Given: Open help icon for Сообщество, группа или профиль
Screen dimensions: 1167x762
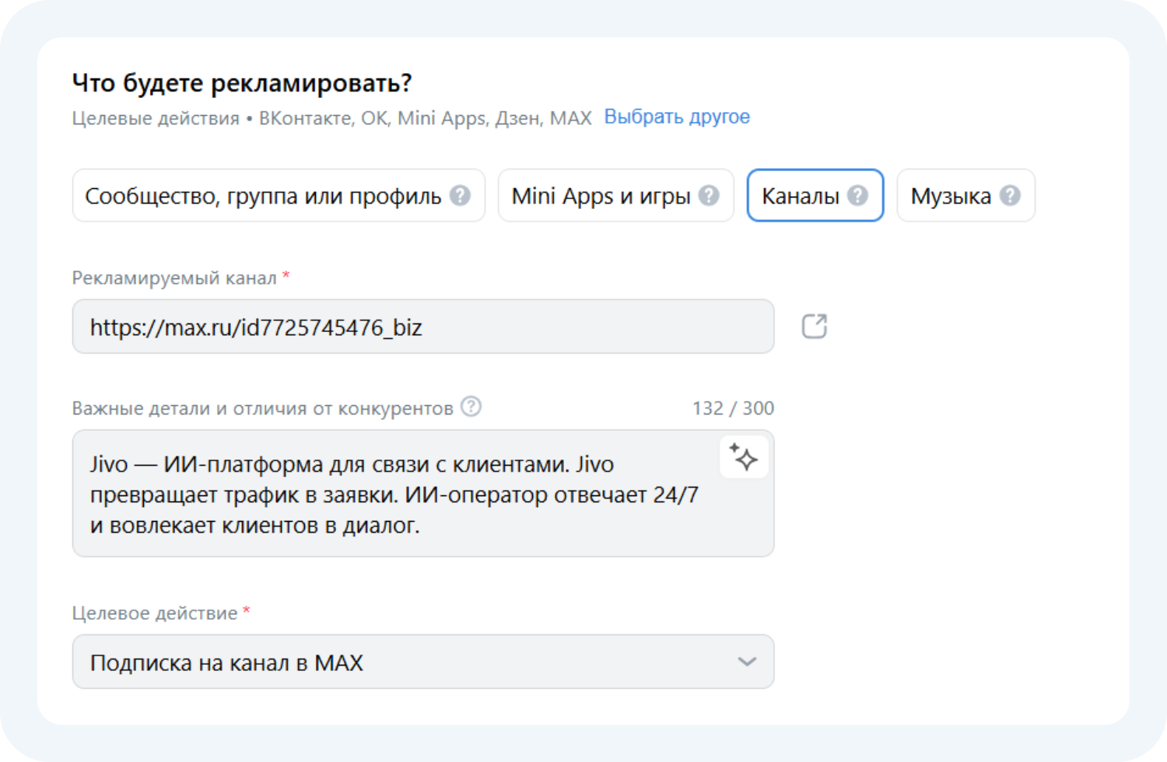Looking at the screenshot, I should 461,195.
